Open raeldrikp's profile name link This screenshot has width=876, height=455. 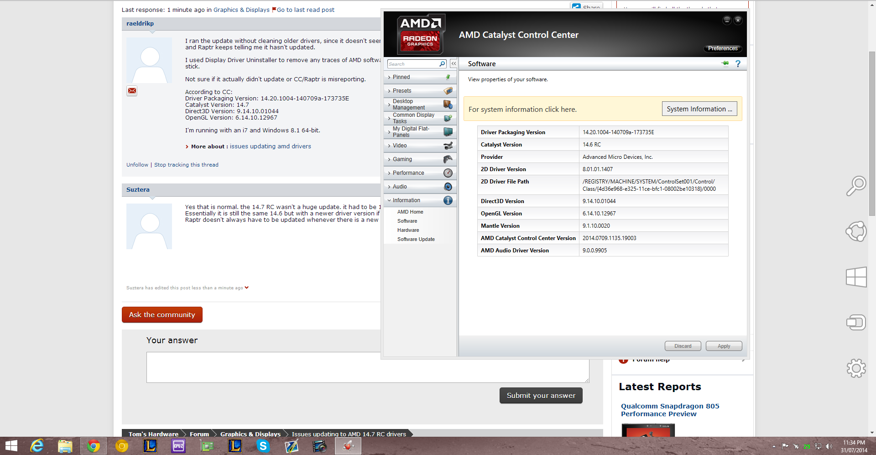click(x=140, y=24)
